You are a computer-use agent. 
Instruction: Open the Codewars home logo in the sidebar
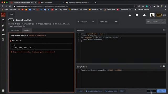(3, 15)
